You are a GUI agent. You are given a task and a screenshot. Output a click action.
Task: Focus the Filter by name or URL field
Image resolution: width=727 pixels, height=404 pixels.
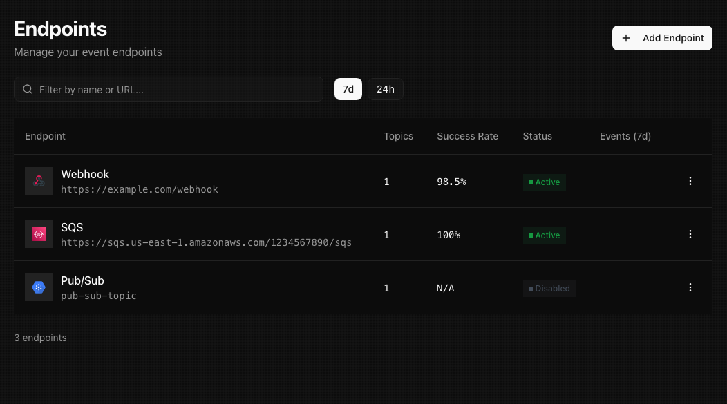(169, 89)
